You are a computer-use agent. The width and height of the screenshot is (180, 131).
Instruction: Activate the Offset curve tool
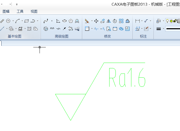click(127, 21)
